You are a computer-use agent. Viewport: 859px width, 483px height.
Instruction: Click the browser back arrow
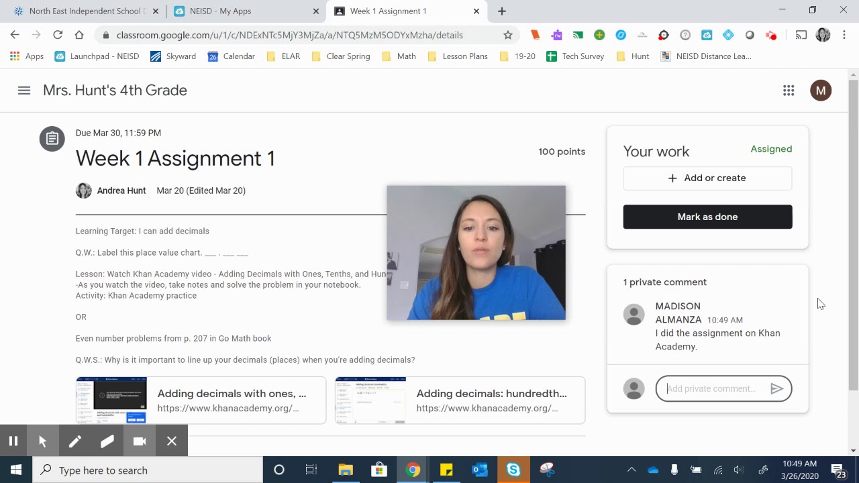(x=15, y=35)
